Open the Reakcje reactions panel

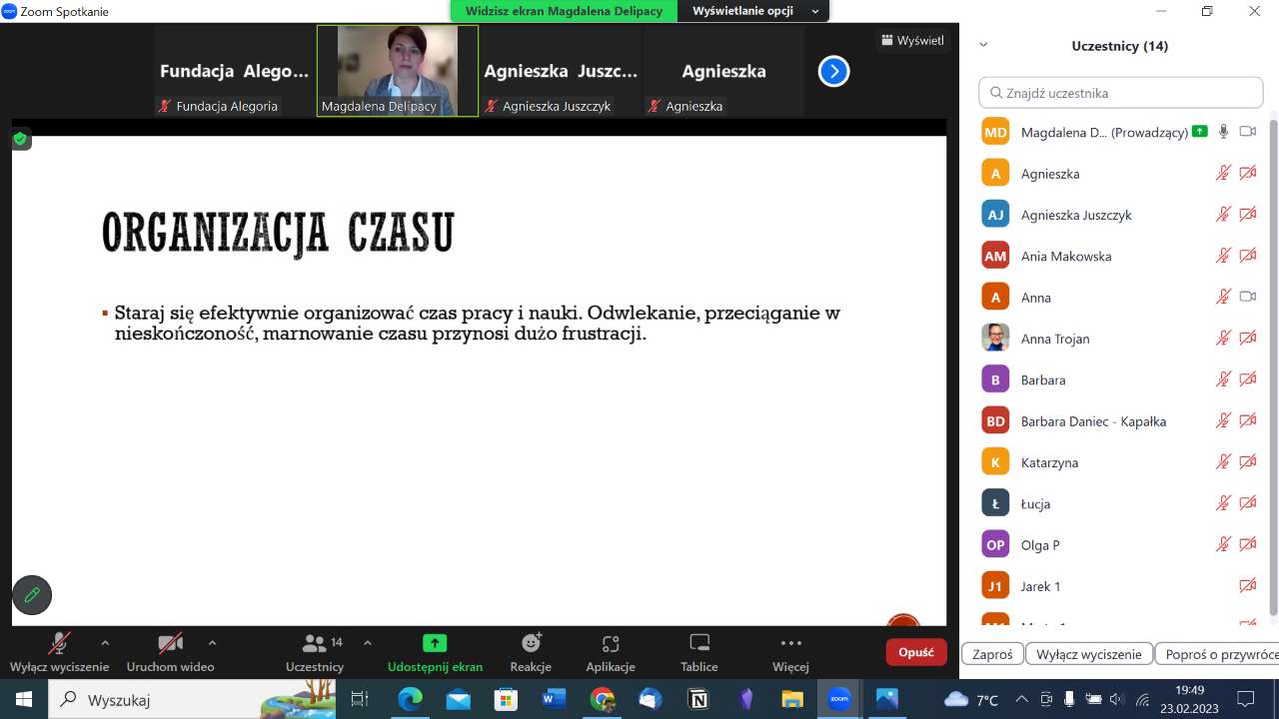point(531,652)
